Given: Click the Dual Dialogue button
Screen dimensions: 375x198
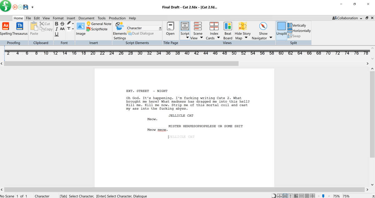Looking at the screenshot, I should click(141, 33).
